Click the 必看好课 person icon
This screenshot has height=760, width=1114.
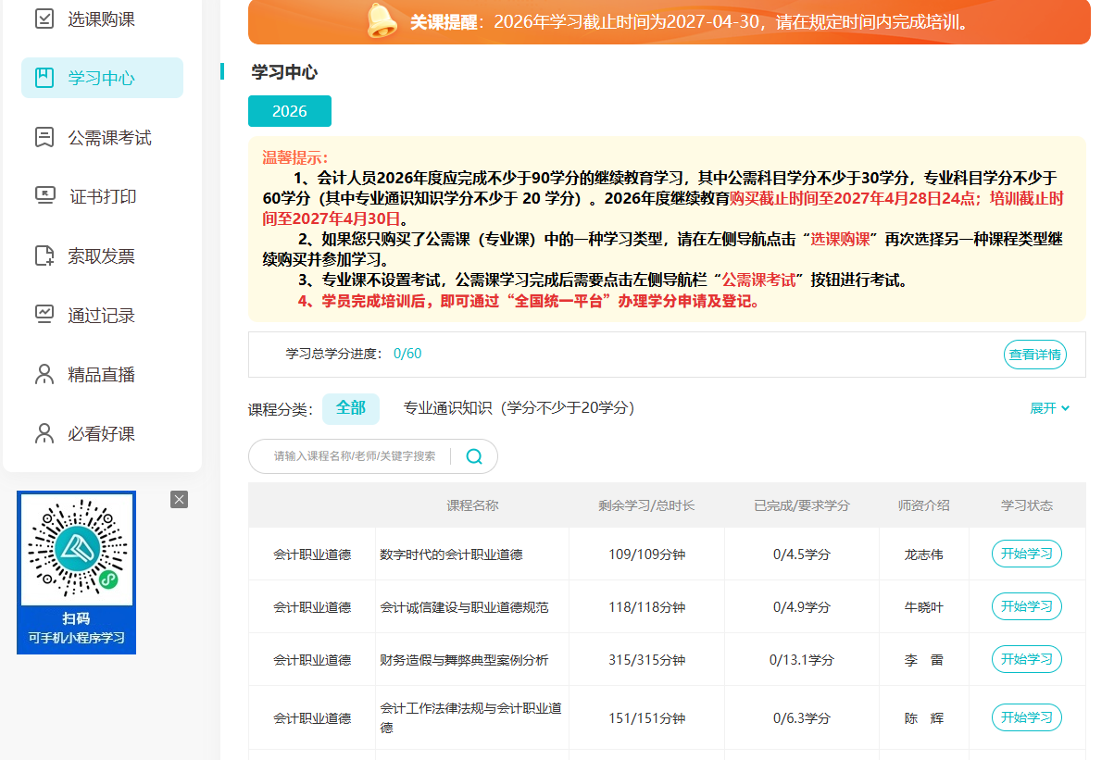click(x=44, y=433)
